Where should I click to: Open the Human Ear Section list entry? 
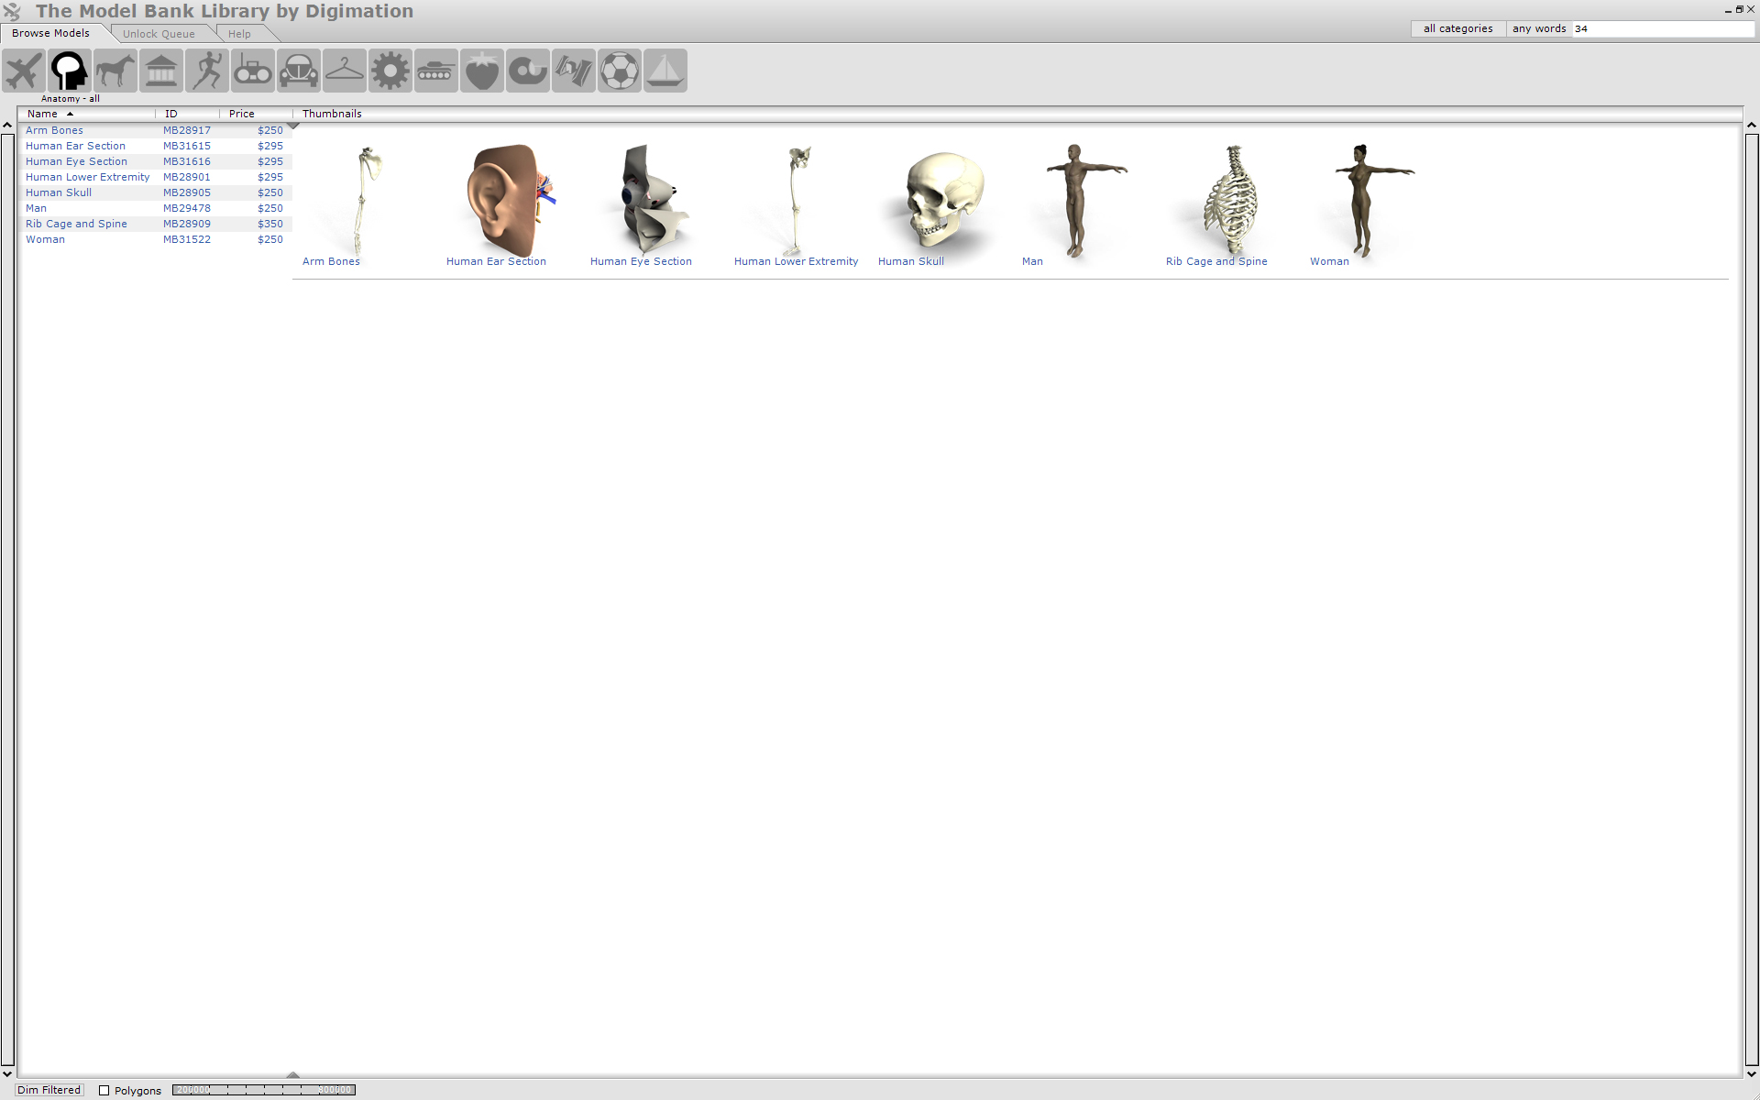(75, 146)
